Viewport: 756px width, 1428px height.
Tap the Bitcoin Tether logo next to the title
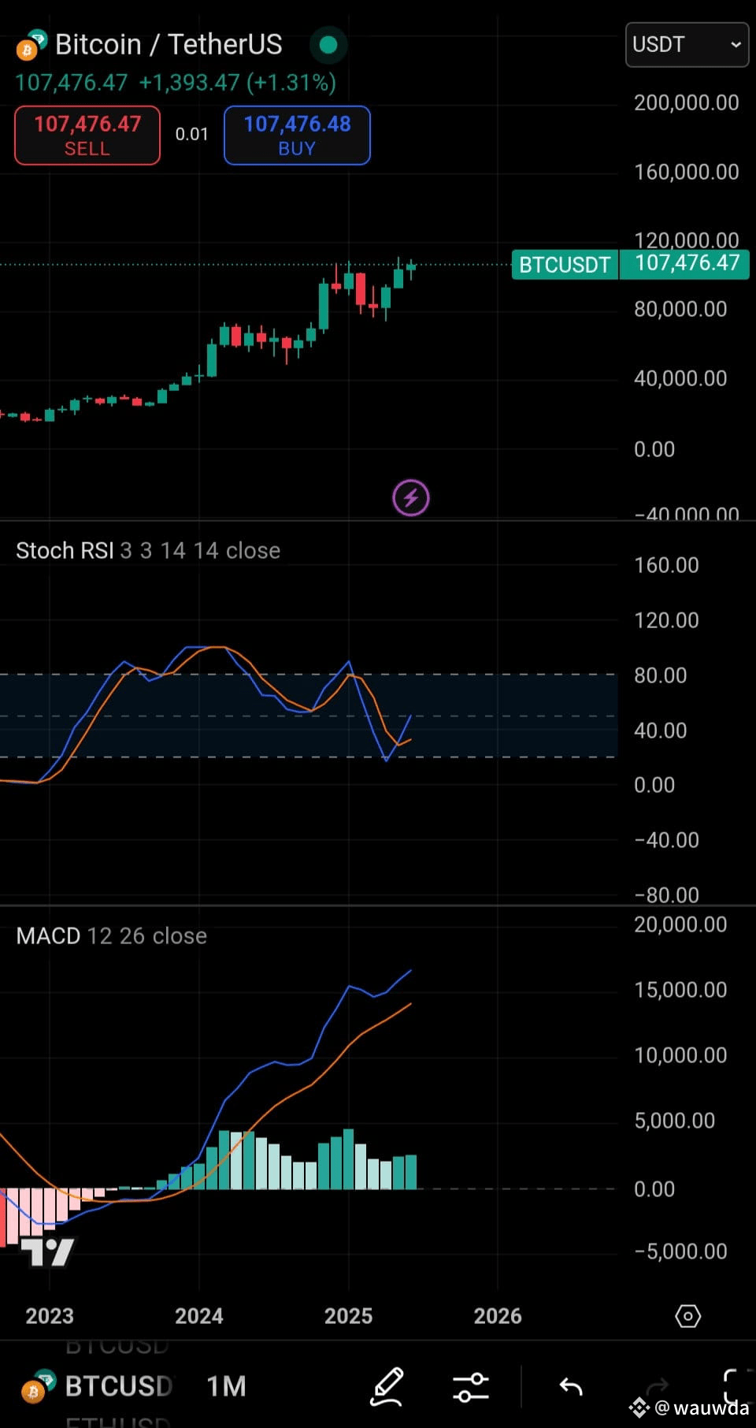coord(31,46)
